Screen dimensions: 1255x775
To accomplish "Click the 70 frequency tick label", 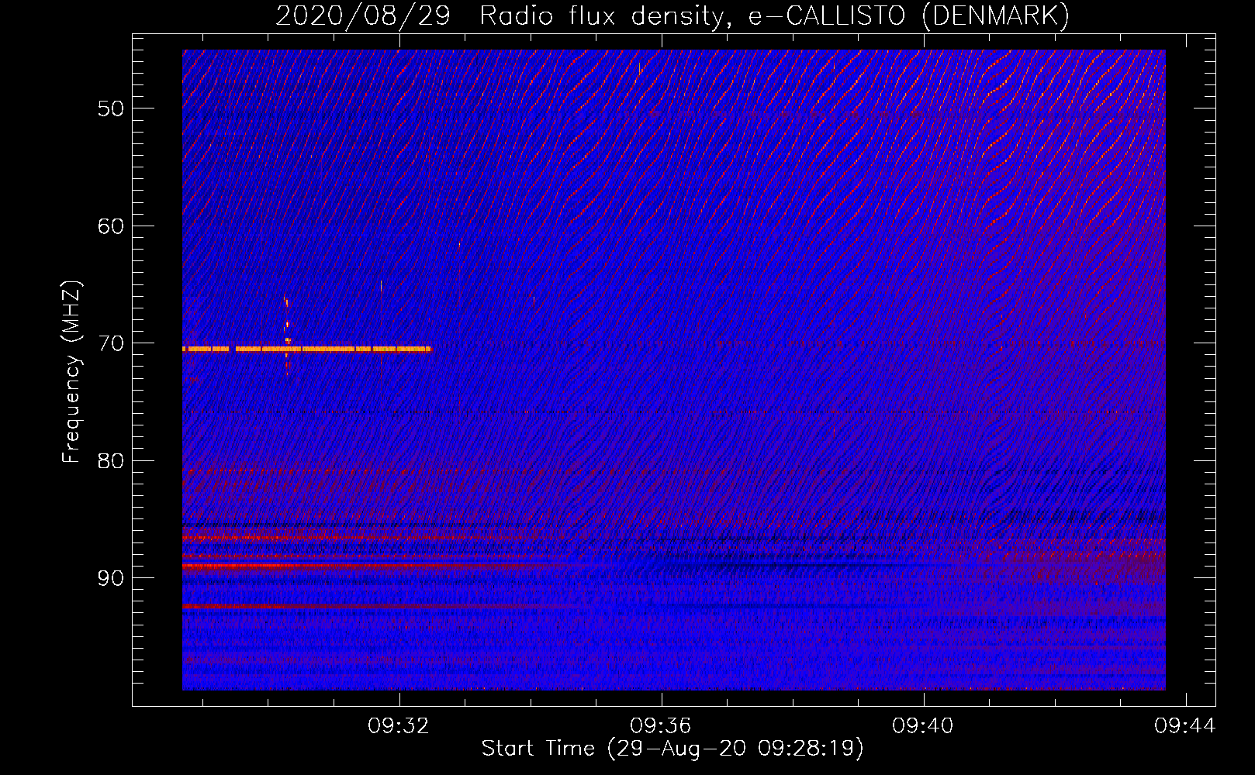I will click(111, 343).
